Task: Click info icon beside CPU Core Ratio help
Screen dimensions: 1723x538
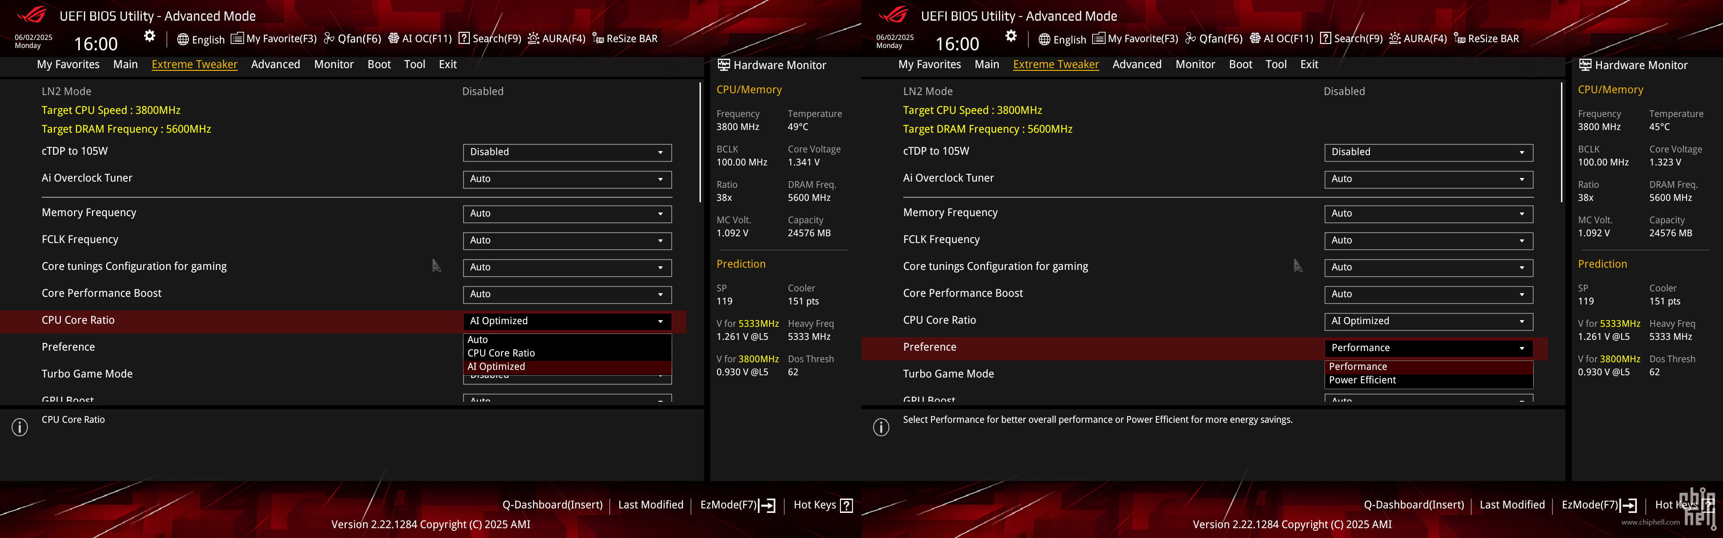Action: click(x=20, y=427)
